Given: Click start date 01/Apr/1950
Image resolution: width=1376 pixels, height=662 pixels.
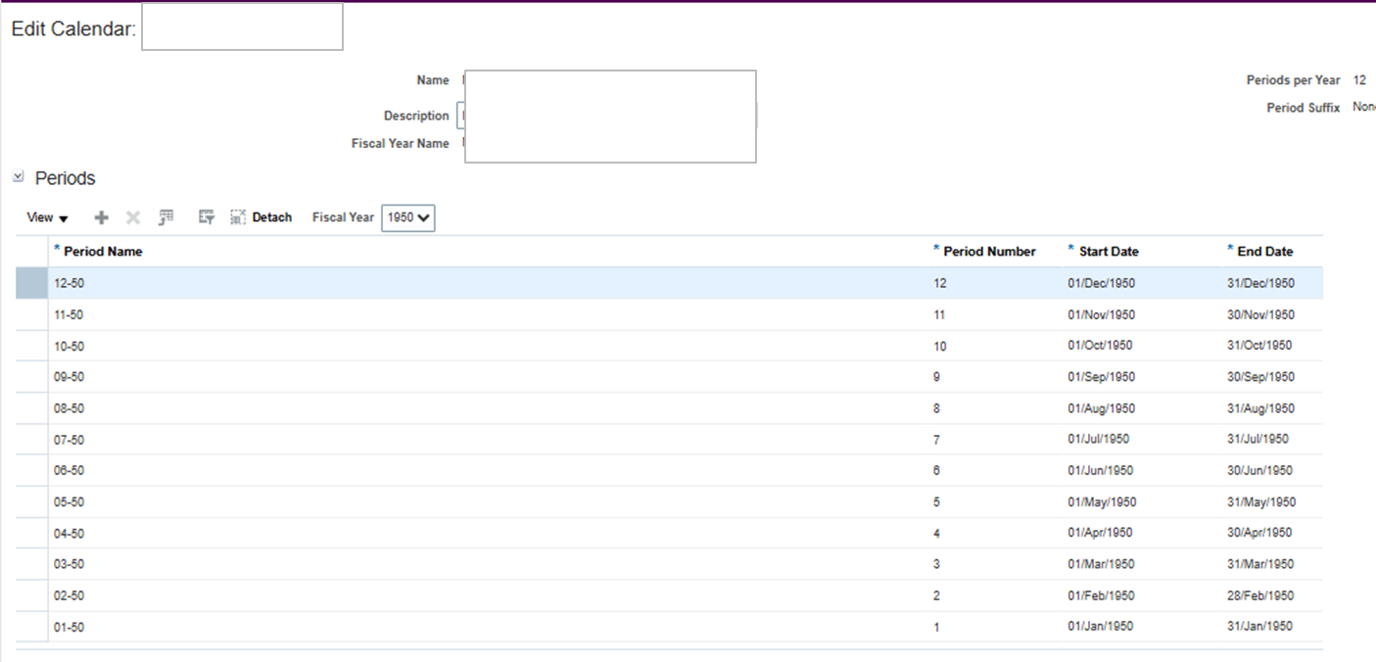Looking at the screenshot, I should coord(1100,533).
